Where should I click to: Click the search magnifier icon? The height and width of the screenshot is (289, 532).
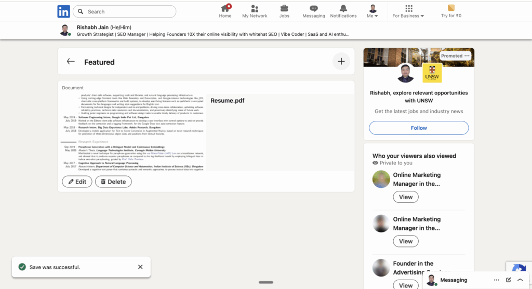(81, 11)
